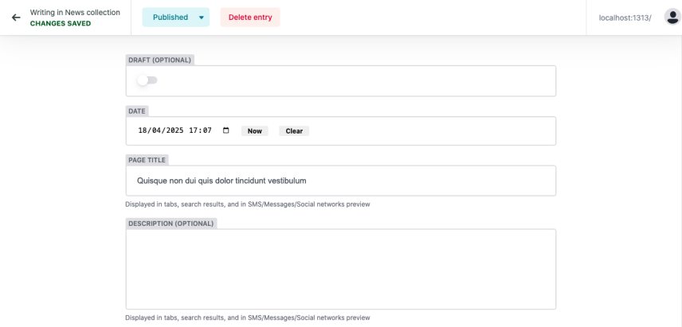Click the Description (Optional) field label
The height and width of the screenshot is (327, 682).
coord(171,224)
